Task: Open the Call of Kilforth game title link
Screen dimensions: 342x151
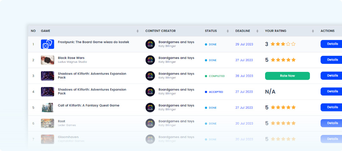Action: coord(89,106)
